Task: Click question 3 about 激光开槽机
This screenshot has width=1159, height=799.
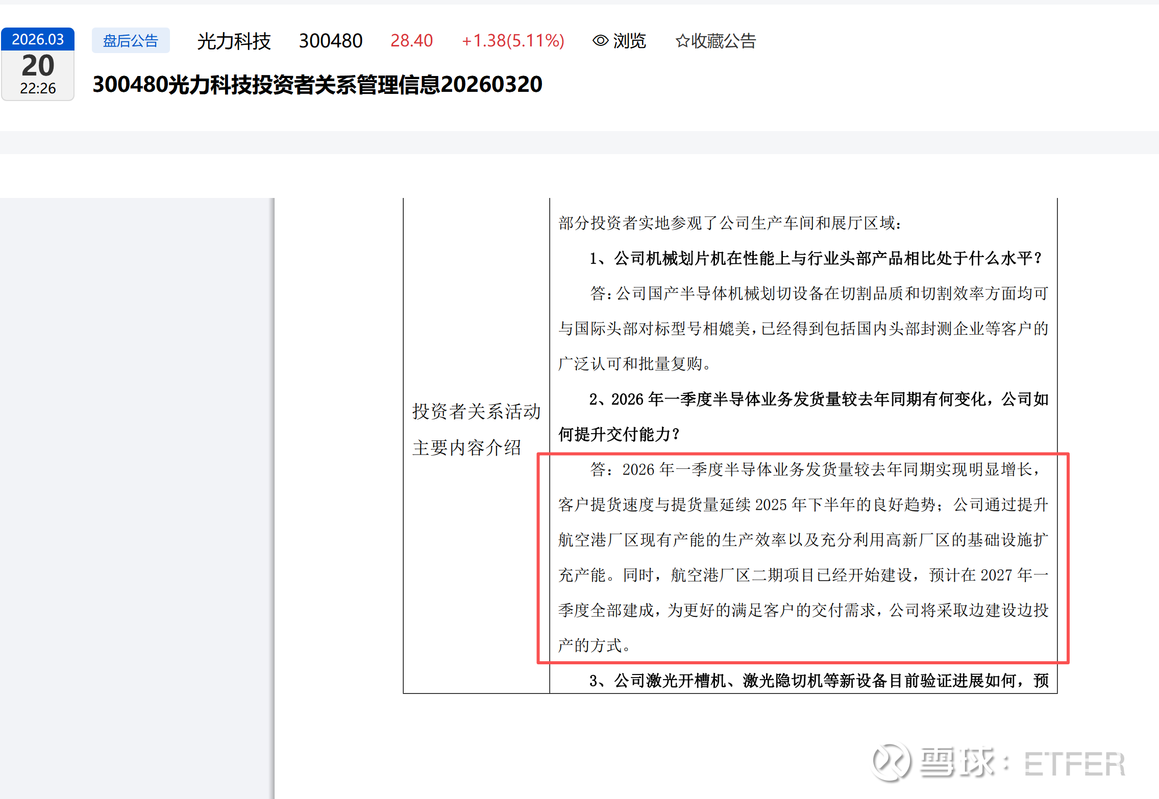Action: (x=818, y=681)
